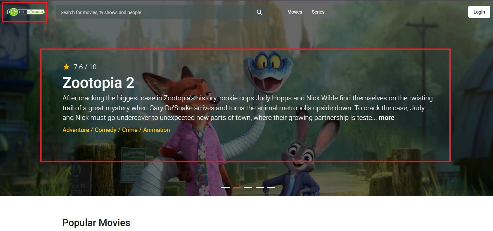Go to the third carousel slide indicator
The image size is (493, 231).
(248, 187)
